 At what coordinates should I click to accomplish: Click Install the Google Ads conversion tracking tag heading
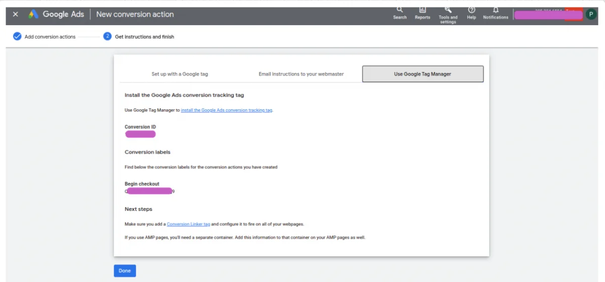tap(184, 95)
